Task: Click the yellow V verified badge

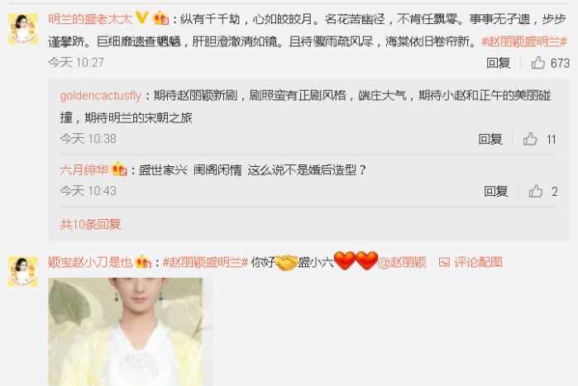Action: coord(142,18)
